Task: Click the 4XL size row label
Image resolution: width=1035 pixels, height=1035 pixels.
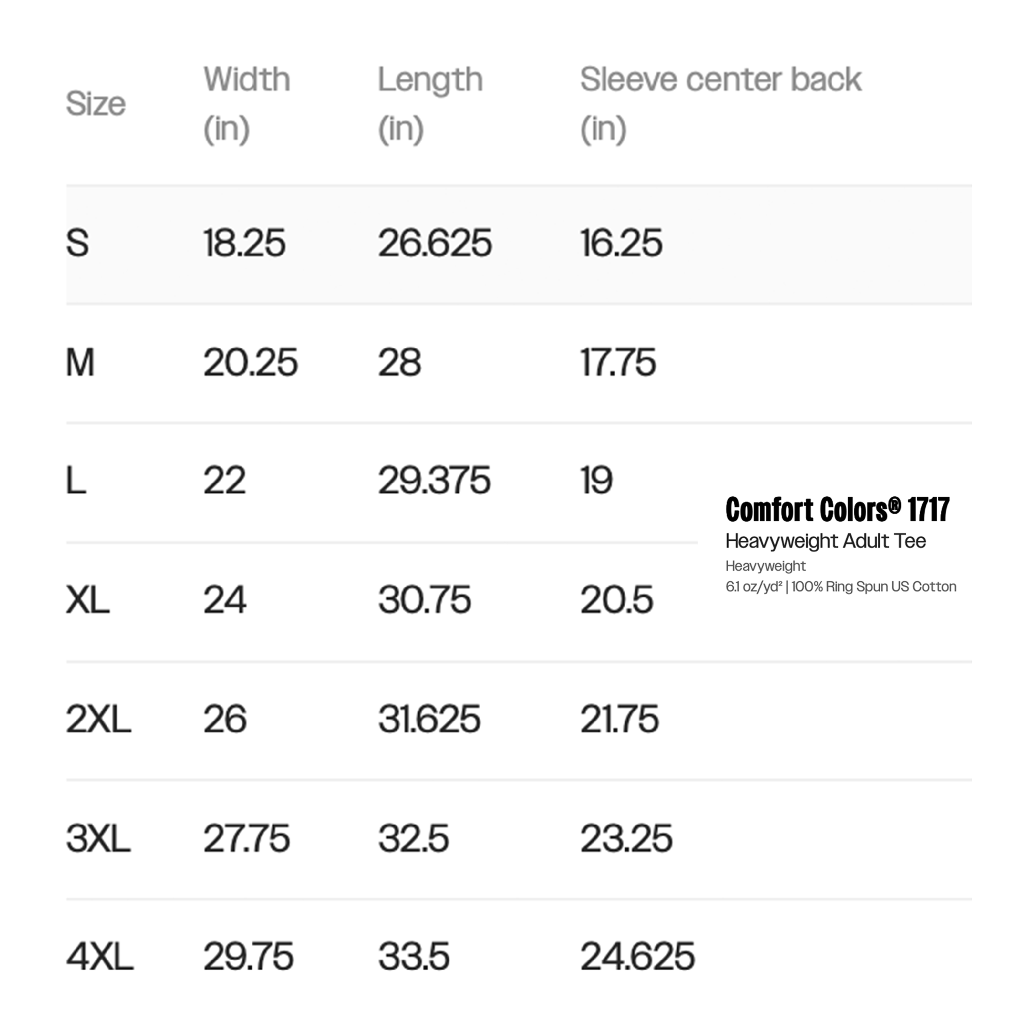Action: 100,956
